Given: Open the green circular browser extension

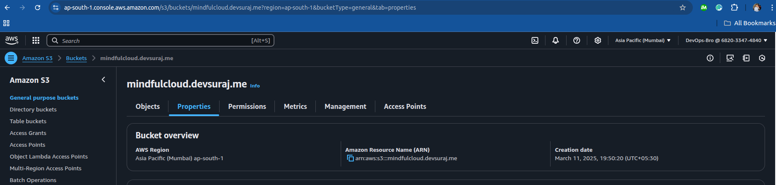Looking at the screenshot, I should [719, 8].
